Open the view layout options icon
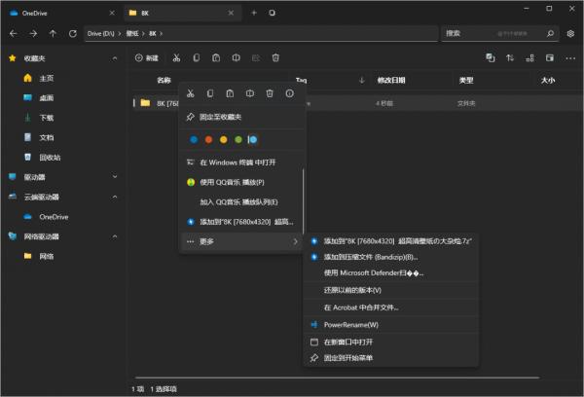This screenshot has height=397, width=584. tap(529, 57)
